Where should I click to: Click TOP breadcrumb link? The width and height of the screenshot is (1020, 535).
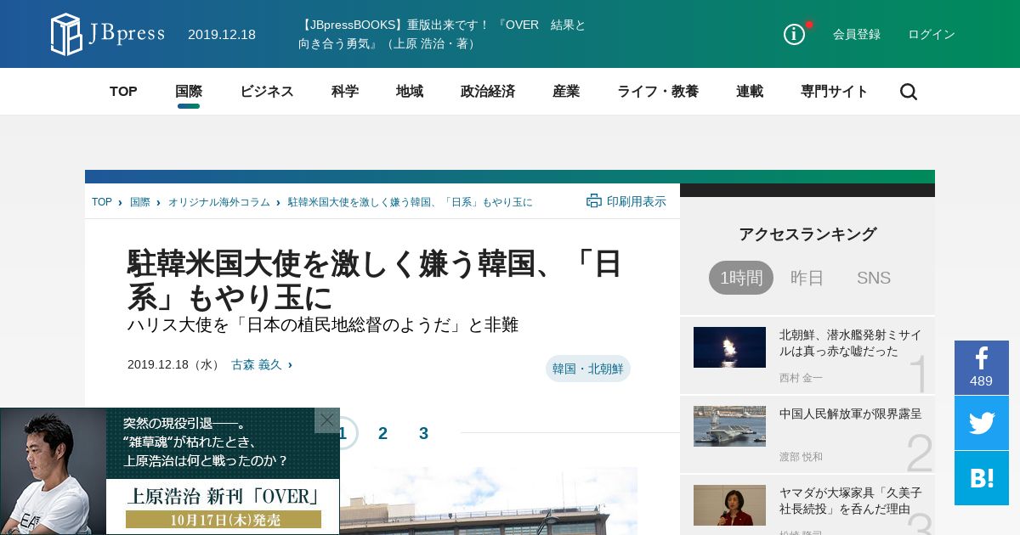coord(102,202)
